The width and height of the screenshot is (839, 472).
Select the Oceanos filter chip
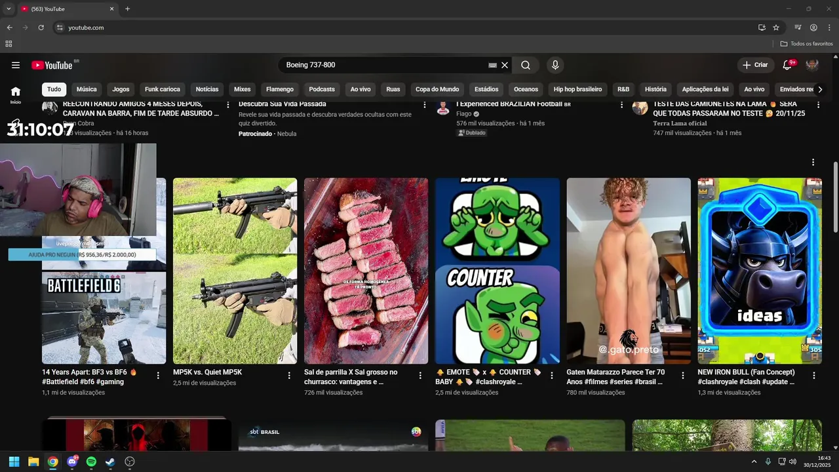[526, 89]
